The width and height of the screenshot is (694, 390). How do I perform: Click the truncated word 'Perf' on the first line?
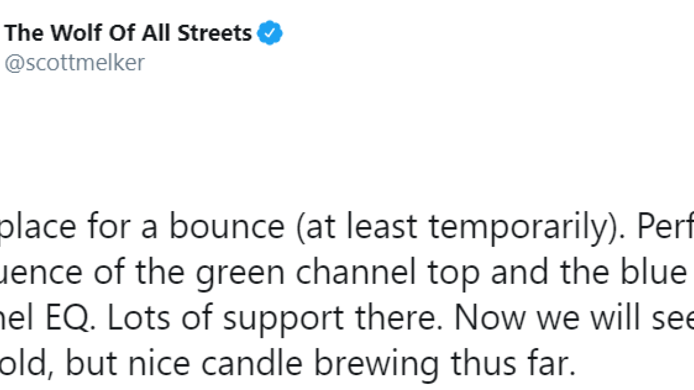click(665, 226)
